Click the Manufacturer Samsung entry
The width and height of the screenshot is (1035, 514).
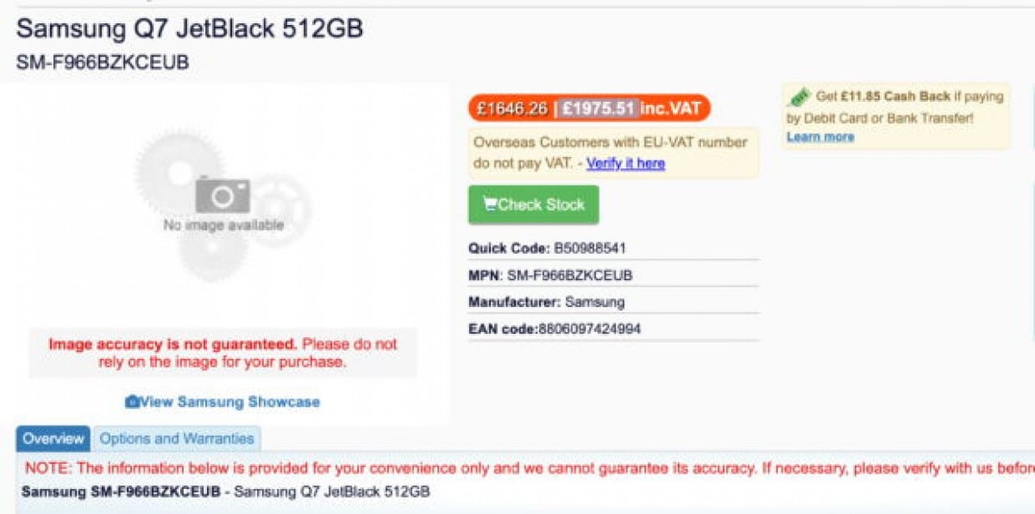[x=546, y=302]
